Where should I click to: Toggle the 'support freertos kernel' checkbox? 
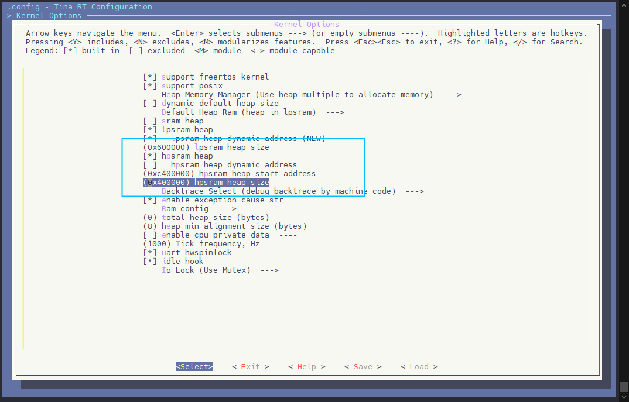[x=150, y=77]
